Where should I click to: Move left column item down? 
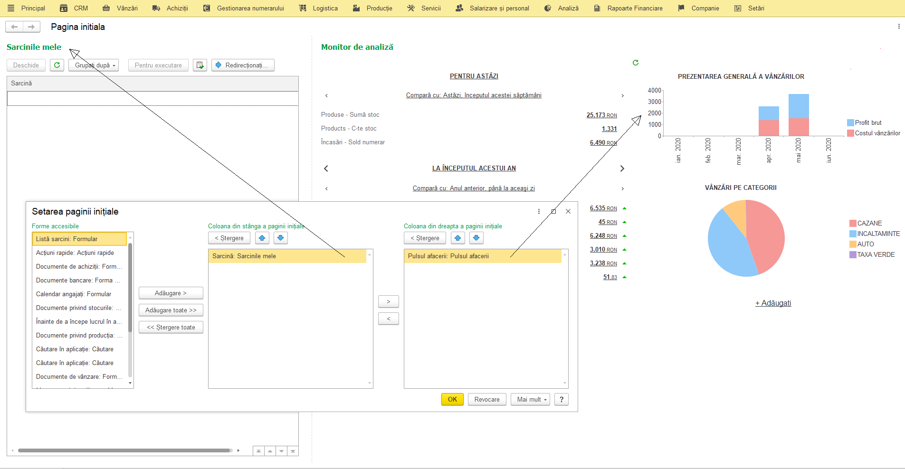280,238
